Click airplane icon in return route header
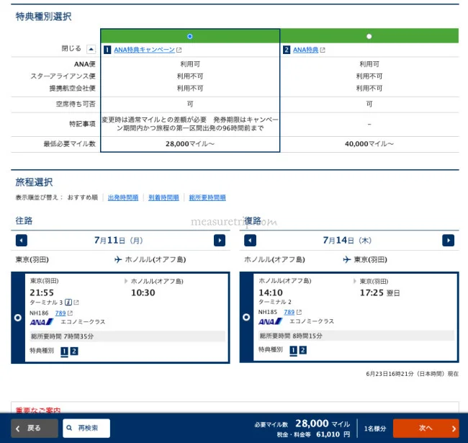 tap(347, 259)
